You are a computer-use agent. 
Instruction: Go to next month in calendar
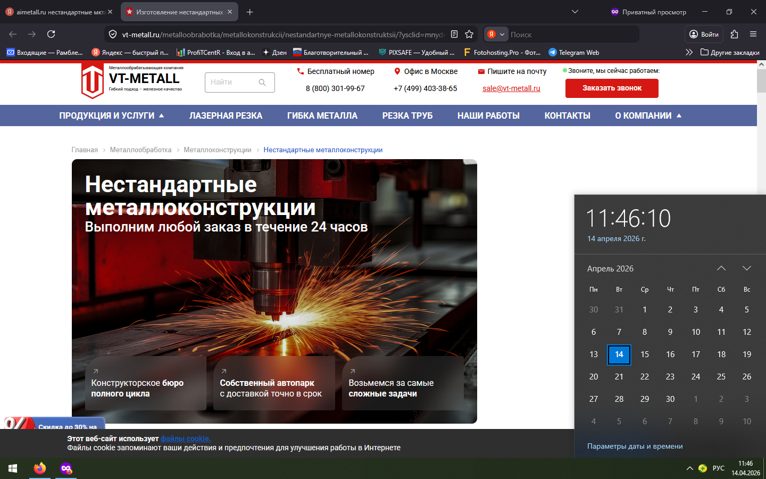pos(746,268)
